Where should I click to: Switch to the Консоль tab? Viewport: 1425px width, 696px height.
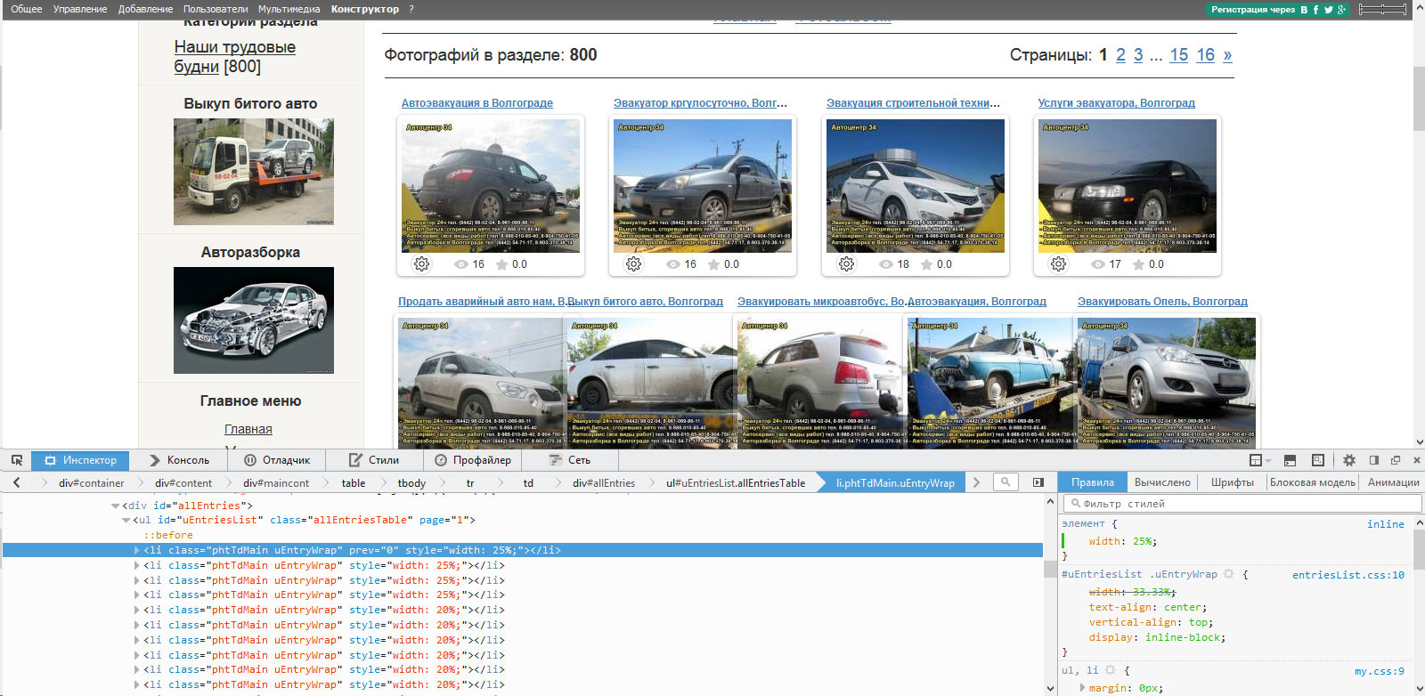[x=179, y=460]
